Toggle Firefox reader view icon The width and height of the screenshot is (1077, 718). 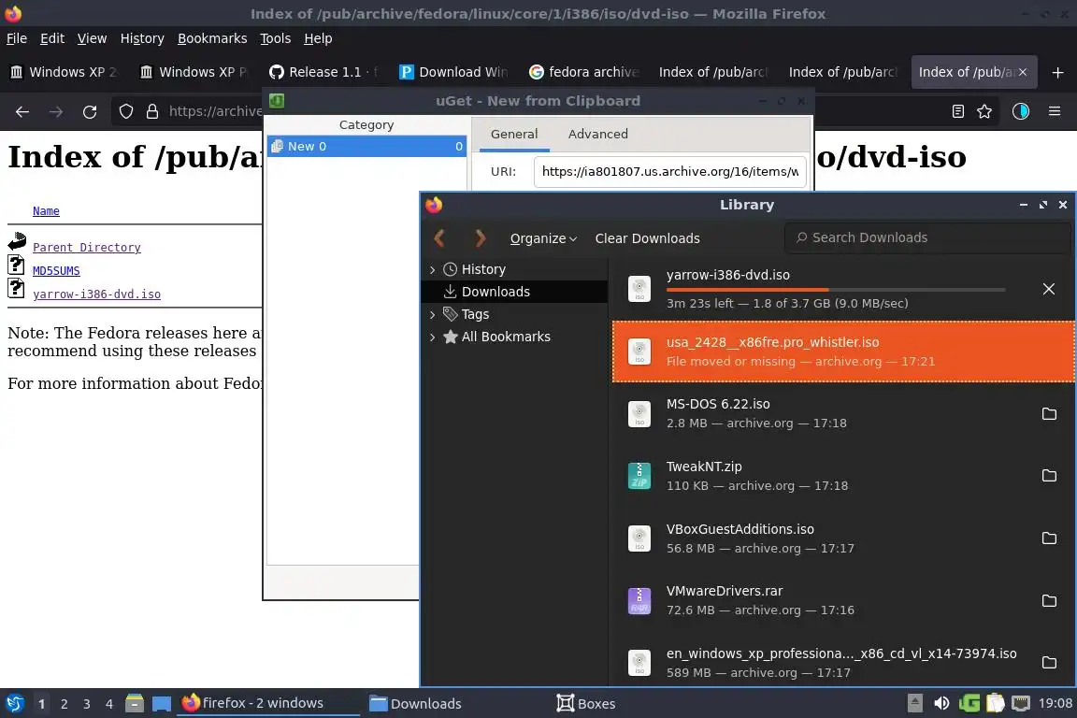tap(957, 111)
